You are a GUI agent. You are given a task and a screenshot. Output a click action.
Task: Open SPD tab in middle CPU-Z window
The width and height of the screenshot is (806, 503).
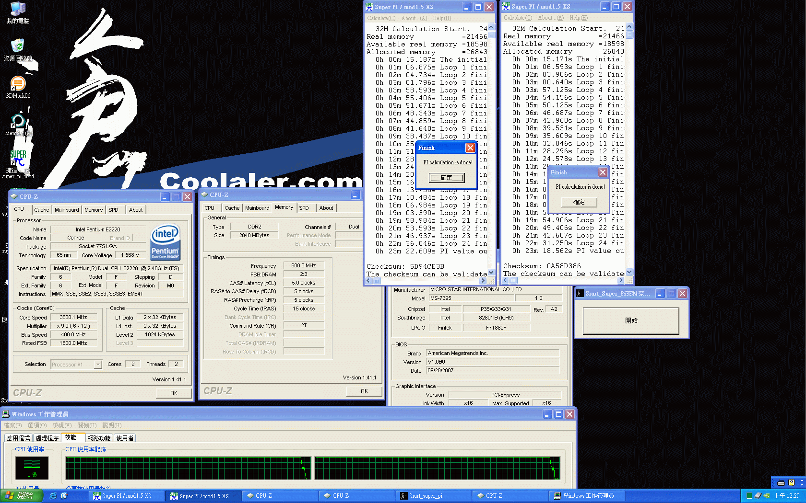click(x=304, y=208)
